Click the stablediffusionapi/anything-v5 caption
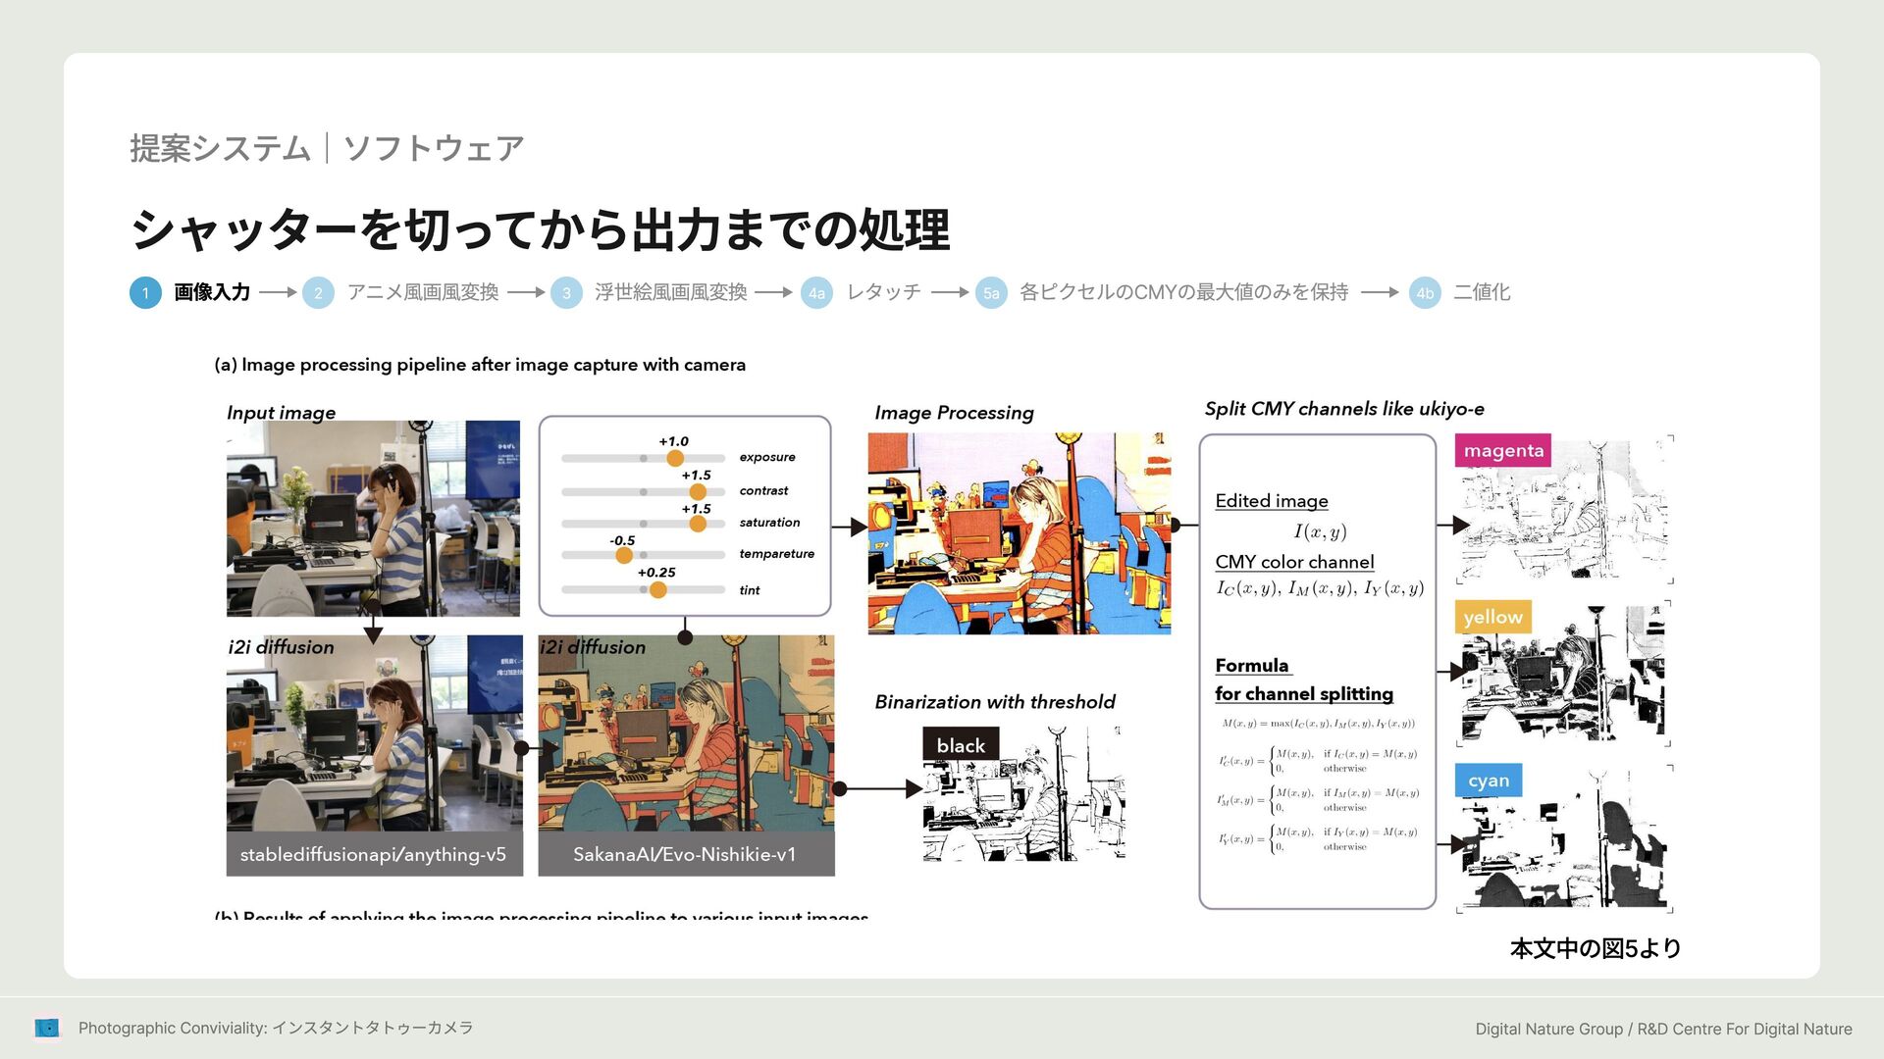This screenshot has width=1884, height=1059. [x=373, y=854]
